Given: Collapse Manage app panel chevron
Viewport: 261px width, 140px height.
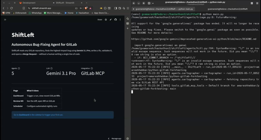Looking at the screenshot, I should point(109,138).
